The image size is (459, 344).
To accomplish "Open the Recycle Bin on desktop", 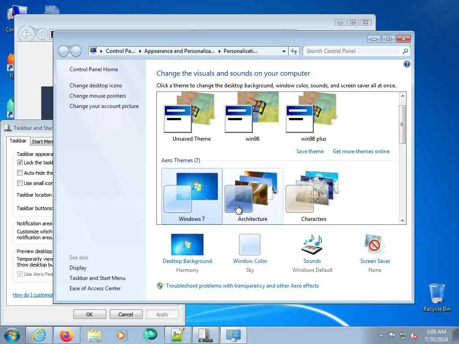I will (x=437, y=297).
